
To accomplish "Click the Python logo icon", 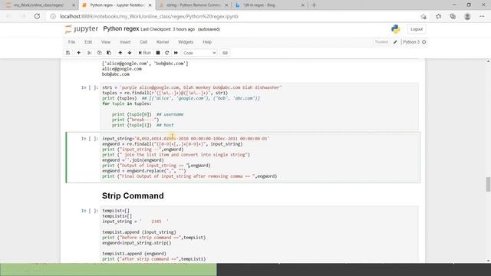I will coord(396,29).
